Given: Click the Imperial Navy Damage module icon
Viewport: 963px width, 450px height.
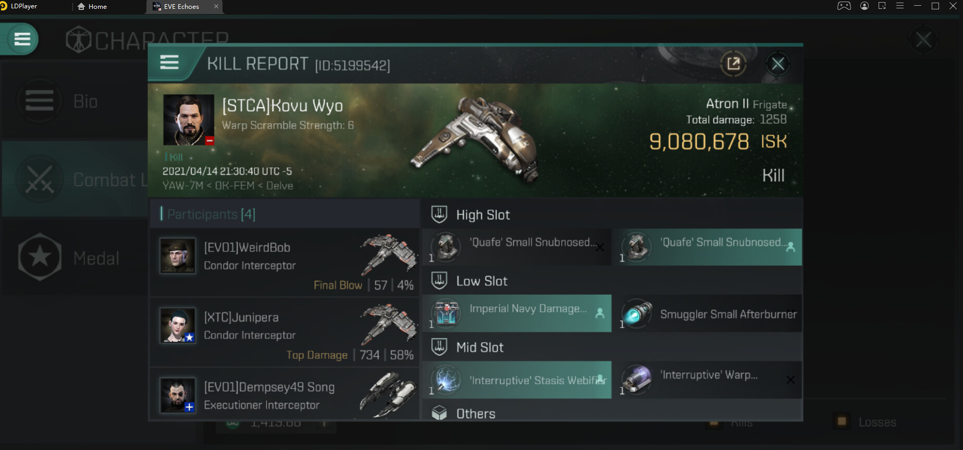Looking at the screenshot, I should 447,314.
